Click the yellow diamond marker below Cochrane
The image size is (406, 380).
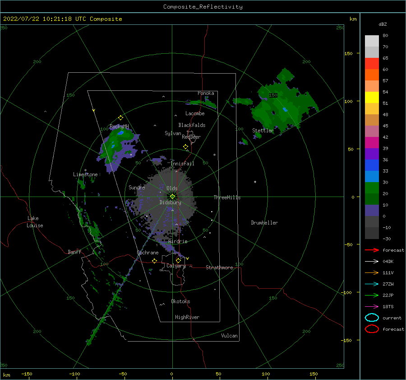(x=155, y=261)
